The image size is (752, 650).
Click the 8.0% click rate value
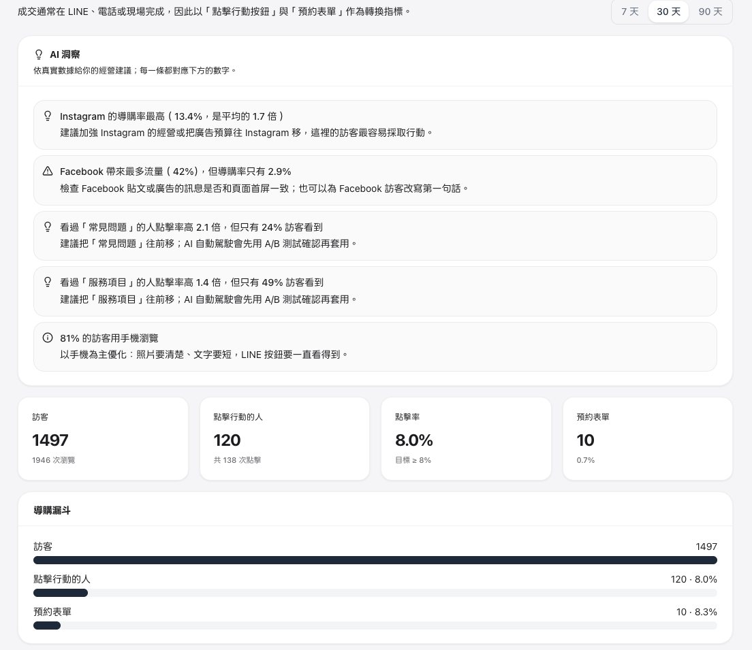[x=414, y=440]
